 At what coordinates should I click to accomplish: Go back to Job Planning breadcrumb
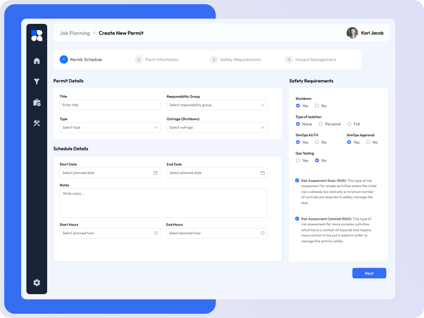(75, 33)
